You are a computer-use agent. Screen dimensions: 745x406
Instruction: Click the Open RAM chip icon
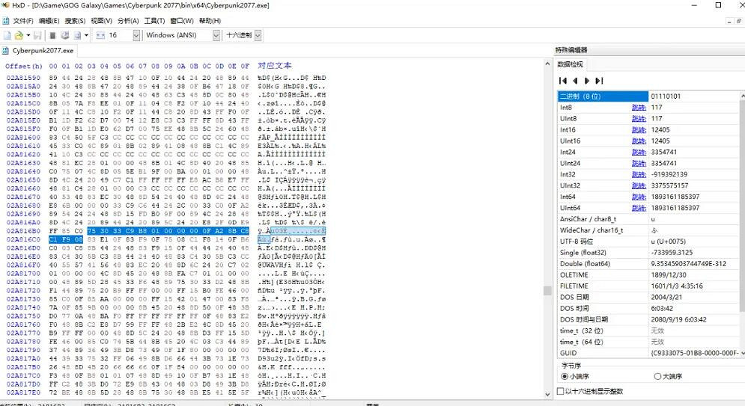coord(52,36)
